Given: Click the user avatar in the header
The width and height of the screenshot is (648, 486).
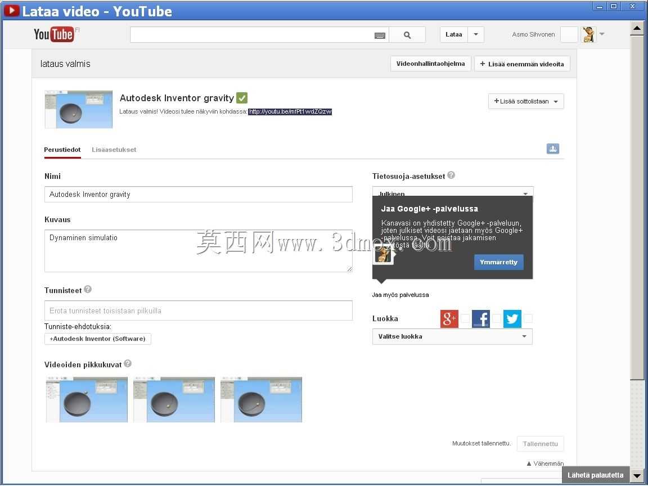Looking at the screenshot, I should (x=588, y=35).
